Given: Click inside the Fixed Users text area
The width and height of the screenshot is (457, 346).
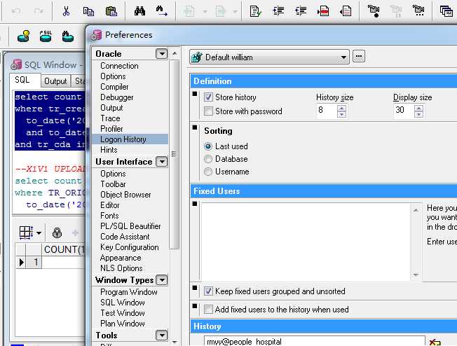Looking at the screenshot, I should tap(306, 242).
